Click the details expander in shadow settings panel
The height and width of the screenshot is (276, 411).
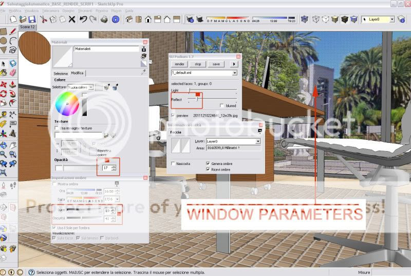[117, 183]
